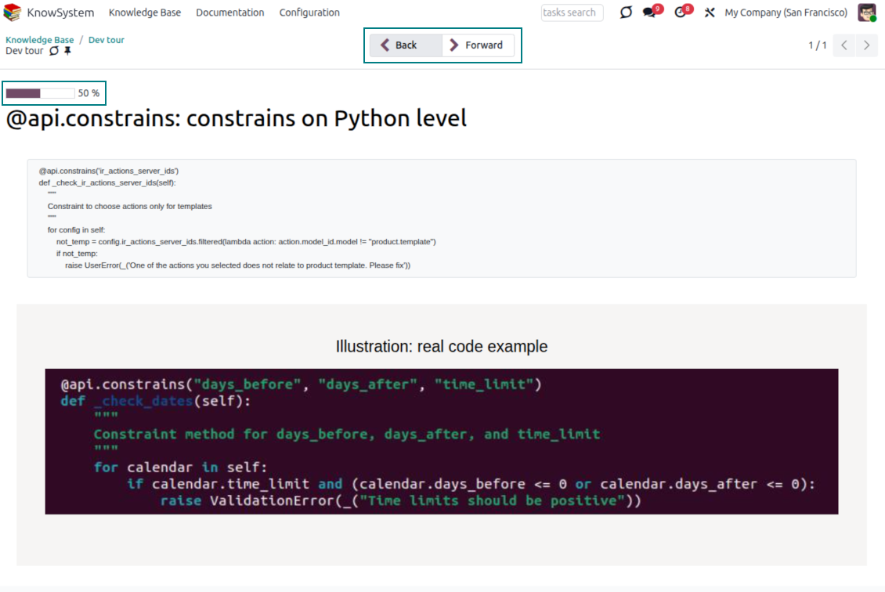
Task: Open the My Company (San Francisco) switcher
Action: (x=786, y=13)
